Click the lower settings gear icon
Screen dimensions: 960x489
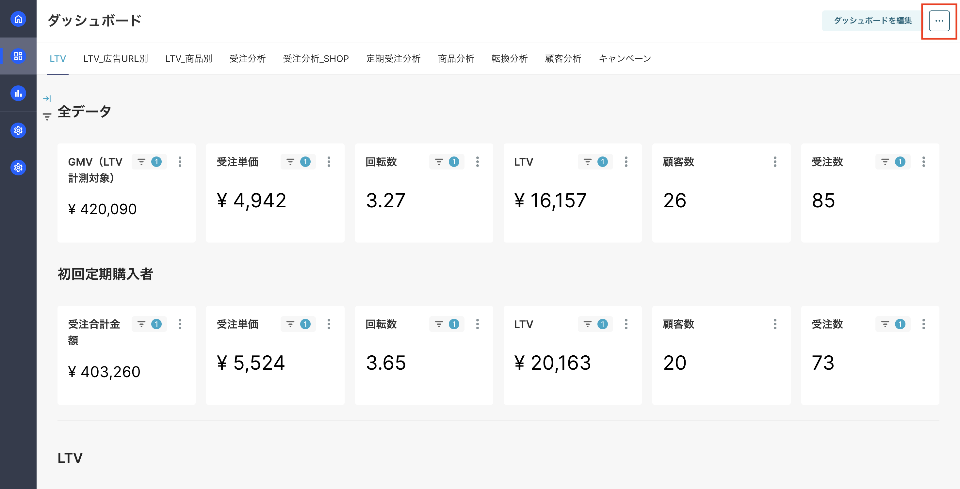[x=18, y=168]
